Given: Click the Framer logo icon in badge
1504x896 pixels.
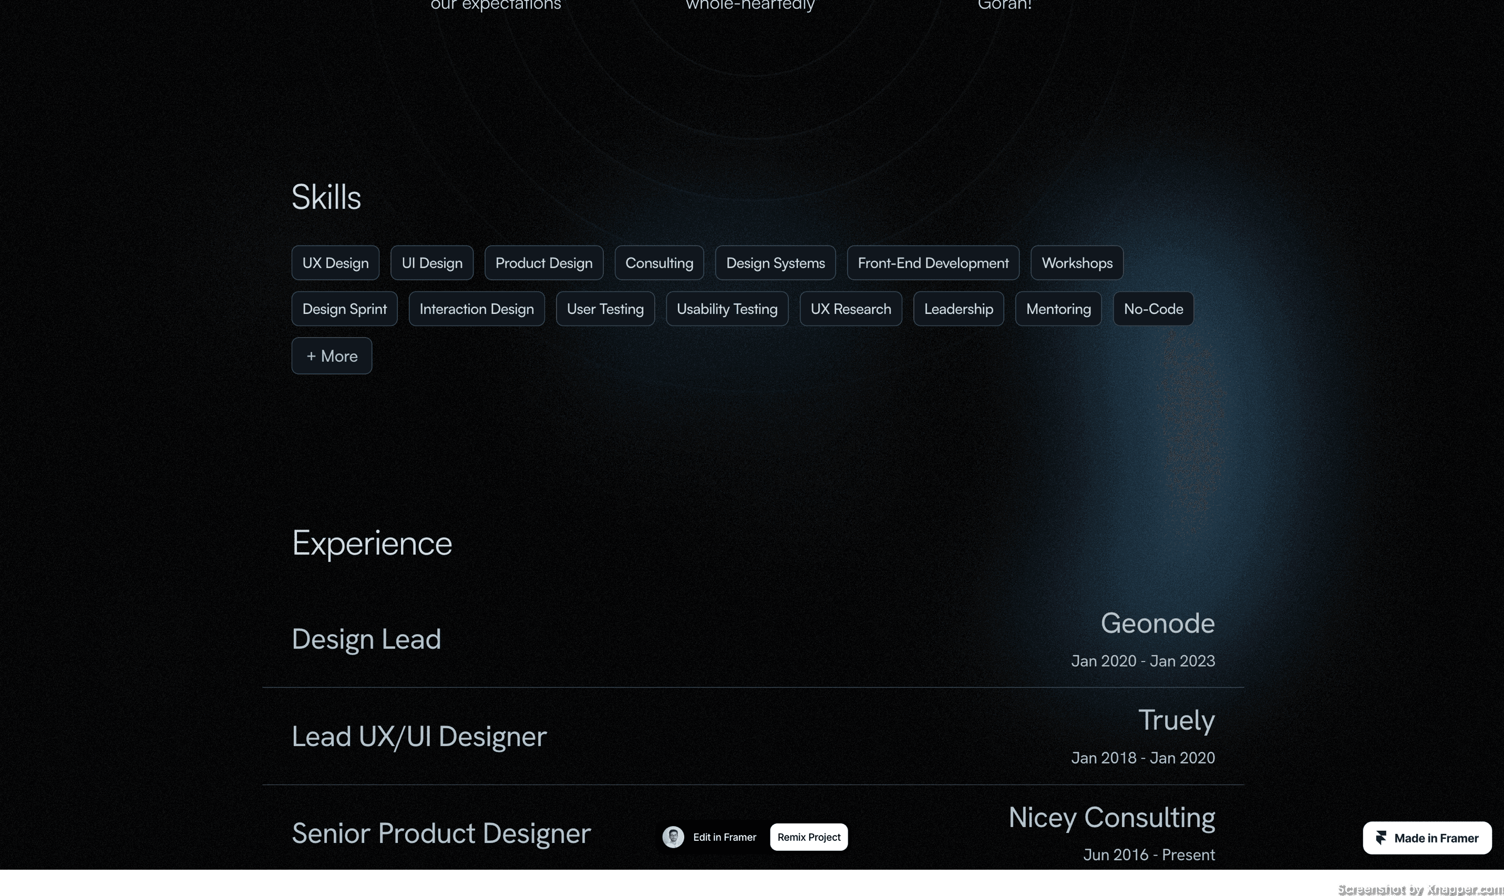Looking at the screenshot, I should [x=1381, y=838].
